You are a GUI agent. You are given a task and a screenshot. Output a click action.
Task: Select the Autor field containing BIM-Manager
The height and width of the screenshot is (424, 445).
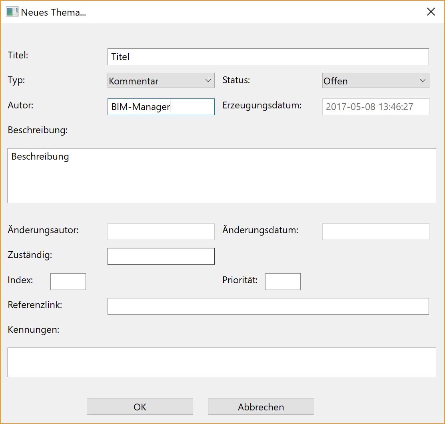point(161,107)
